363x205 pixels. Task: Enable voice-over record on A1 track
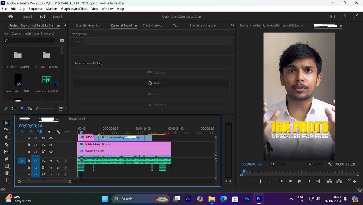coord(65,161)
